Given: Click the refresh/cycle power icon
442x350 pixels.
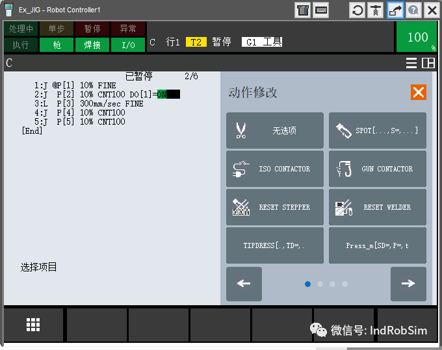Looking at the screenshot, I should point(357,10).
